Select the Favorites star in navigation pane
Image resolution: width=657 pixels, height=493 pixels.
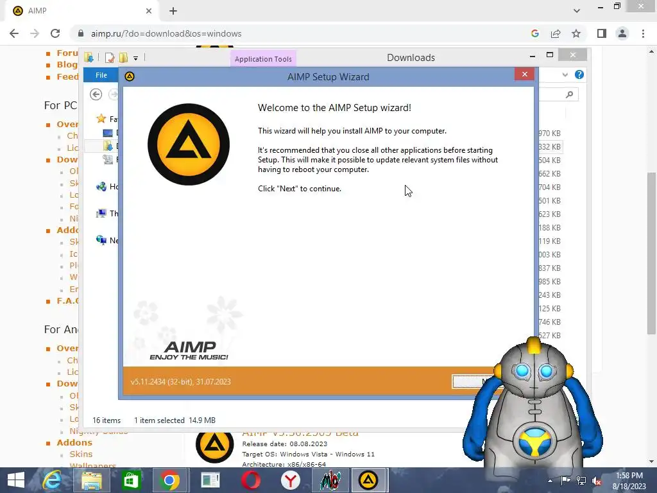[x=101, y=119]
